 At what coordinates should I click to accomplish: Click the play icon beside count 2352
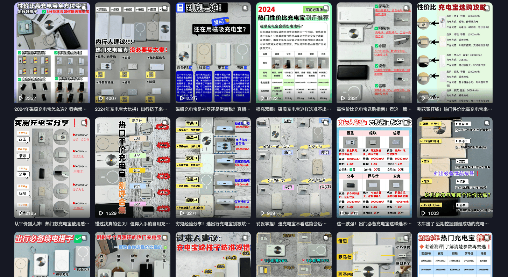coord(21,99)
